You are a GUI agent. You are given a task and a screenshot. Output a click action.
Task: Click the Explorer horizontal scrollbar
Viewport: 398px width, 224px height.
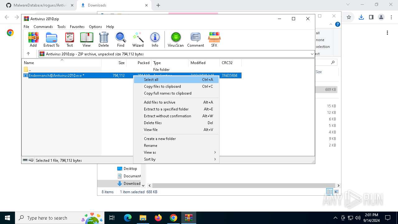244,185
